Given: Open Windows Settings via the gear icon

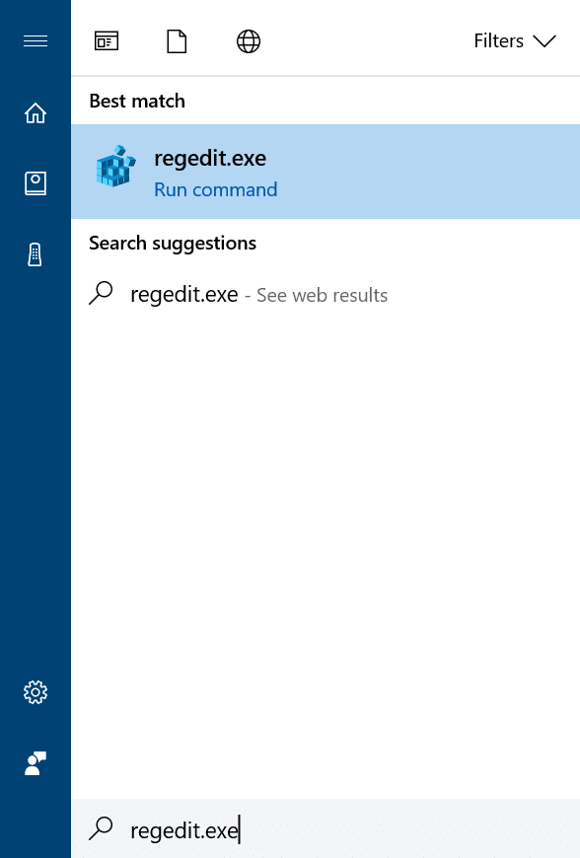Looking at the screenshot, I should 35,692.
